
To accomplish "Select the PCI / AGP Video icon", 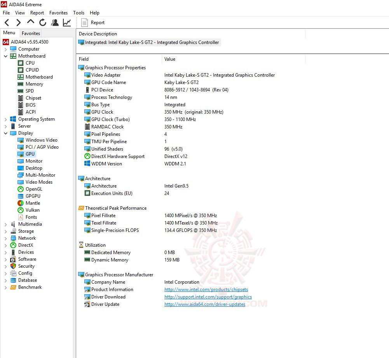I will 21,147.
